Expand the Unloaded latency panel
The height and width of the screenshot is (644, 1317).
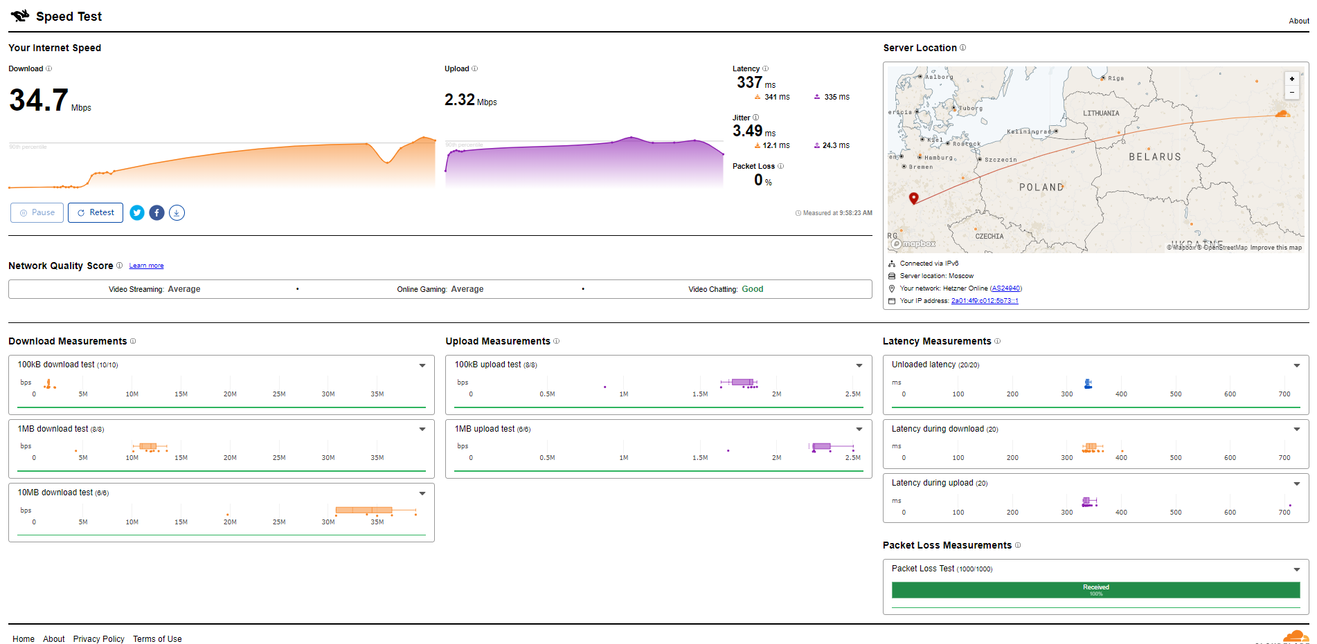pos(1297,365)
